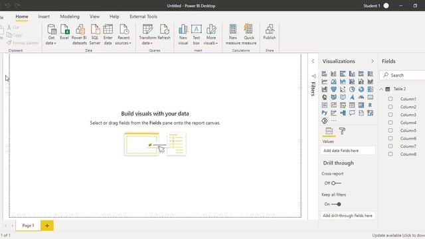Check the Column1 field box
Image resolution: width=425 pixels, height=239 pixels.
pyautogui.click(x=390, y=99)
